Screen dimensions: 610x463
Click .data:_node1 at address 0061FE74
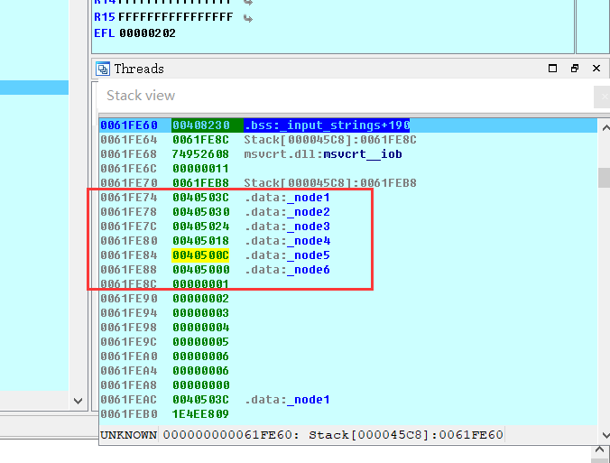[287, 198]
